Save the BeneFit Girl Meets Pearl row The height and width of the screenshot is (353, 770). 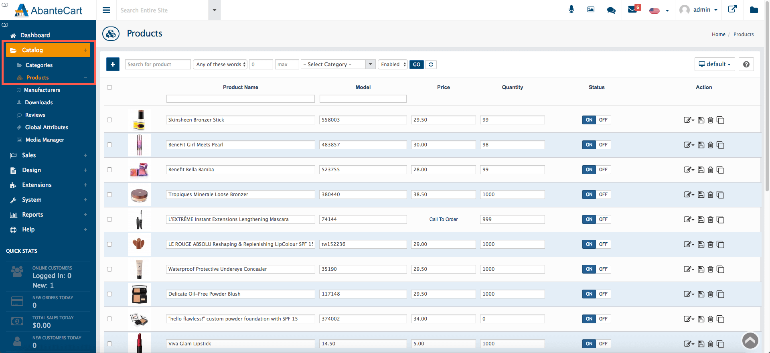[x=701, y=145]
